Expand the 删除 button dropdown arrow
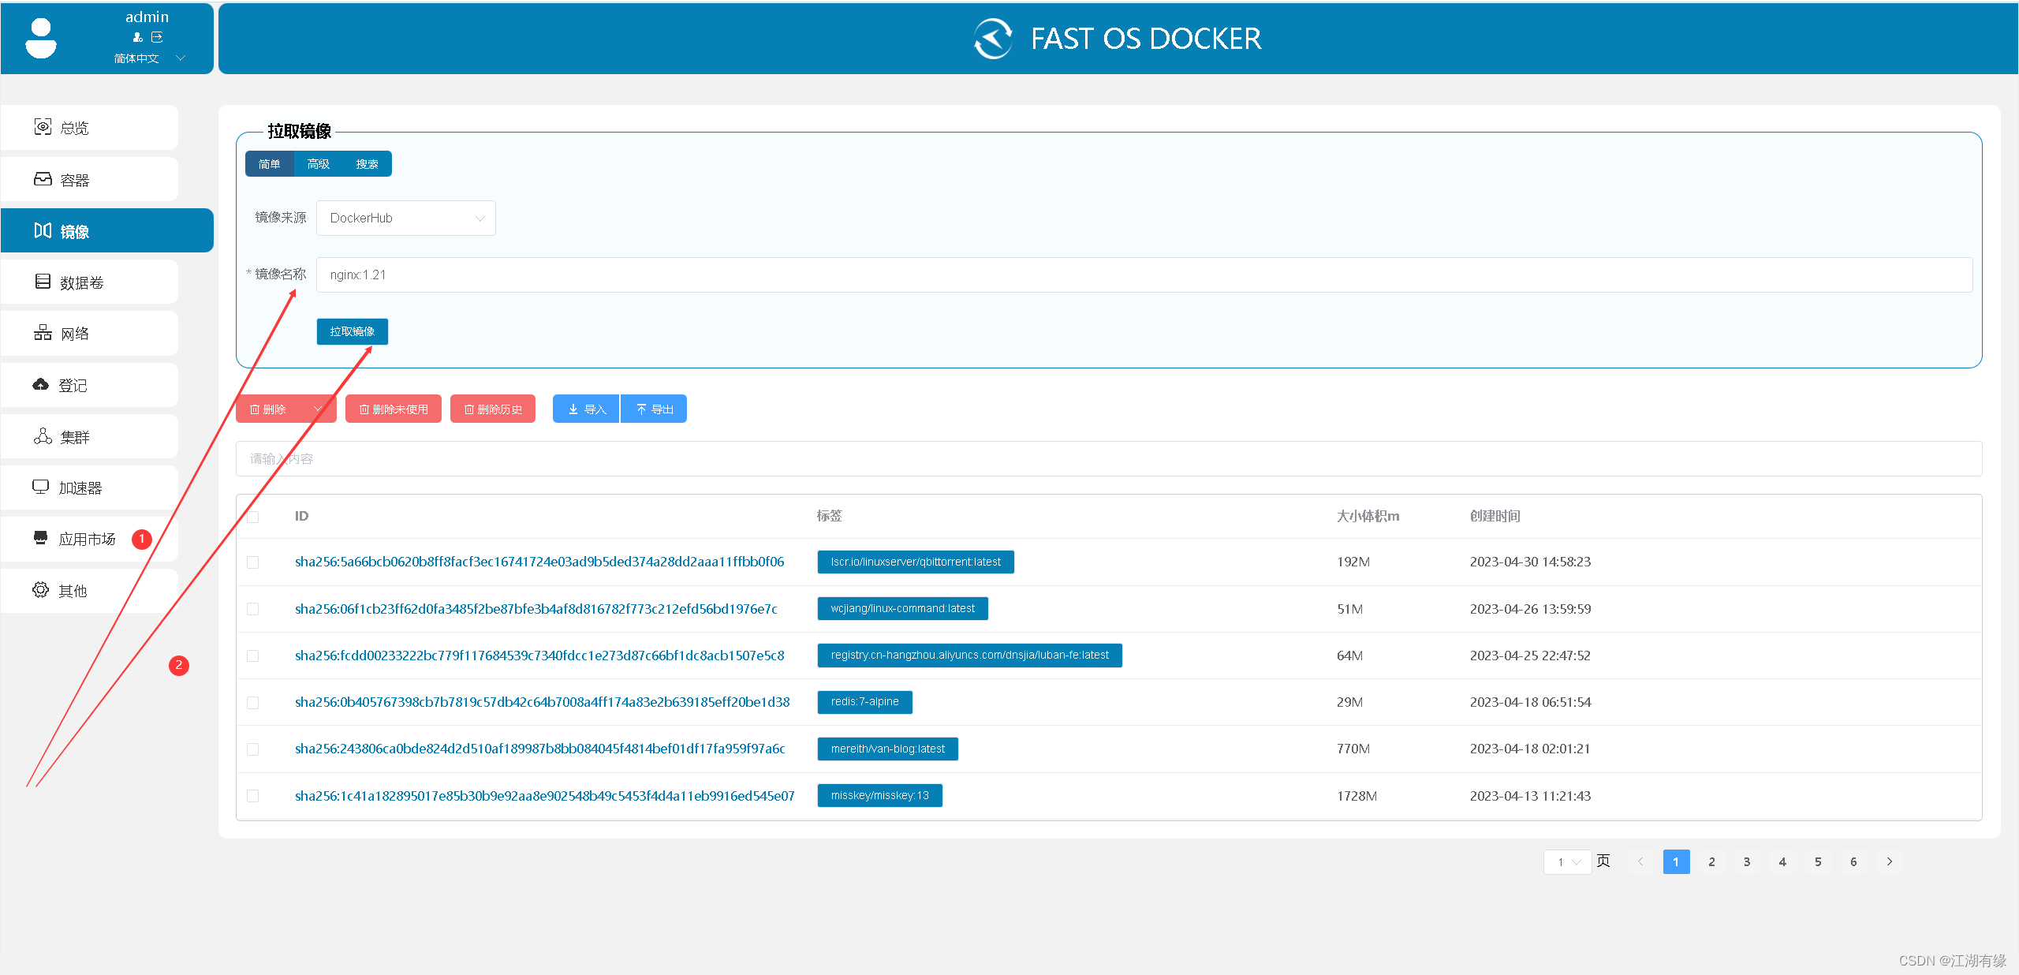Image resolution: width=2019 pixels, height=975 pixels. click(319, 409)
